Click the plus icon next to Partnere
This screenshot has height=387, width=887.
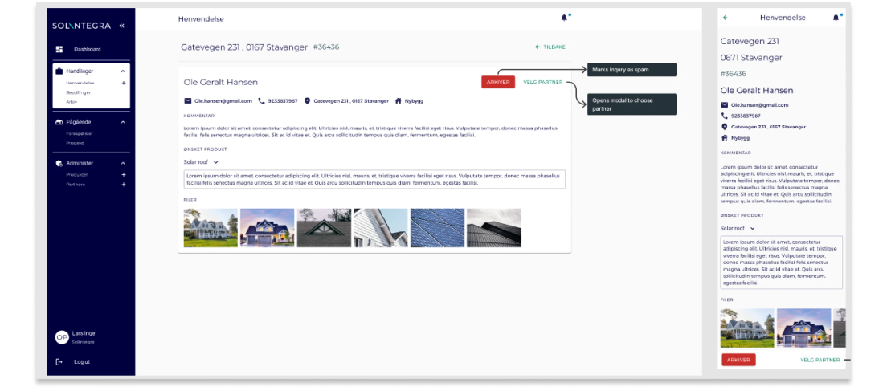(123, 184)
